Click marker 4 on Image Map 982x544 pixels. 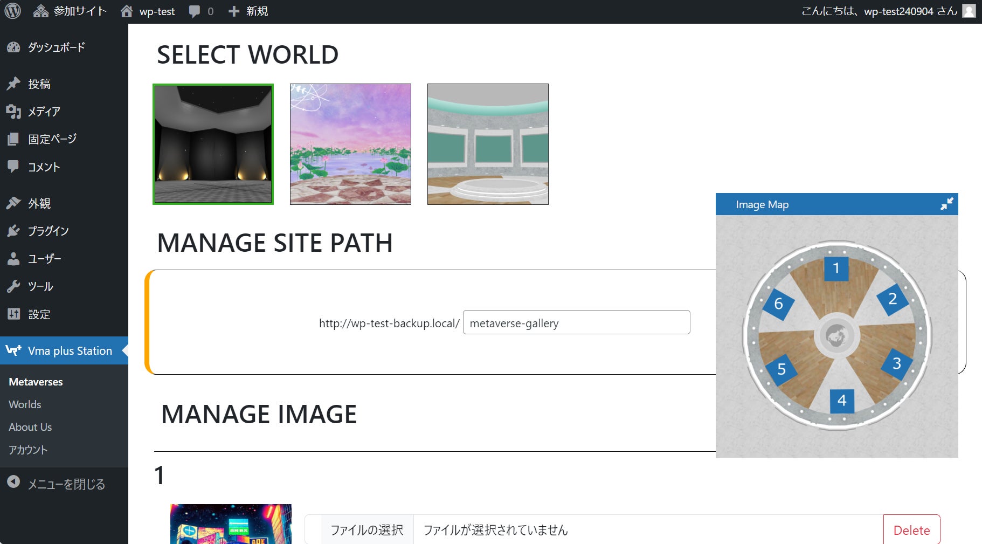click(842, 401)
